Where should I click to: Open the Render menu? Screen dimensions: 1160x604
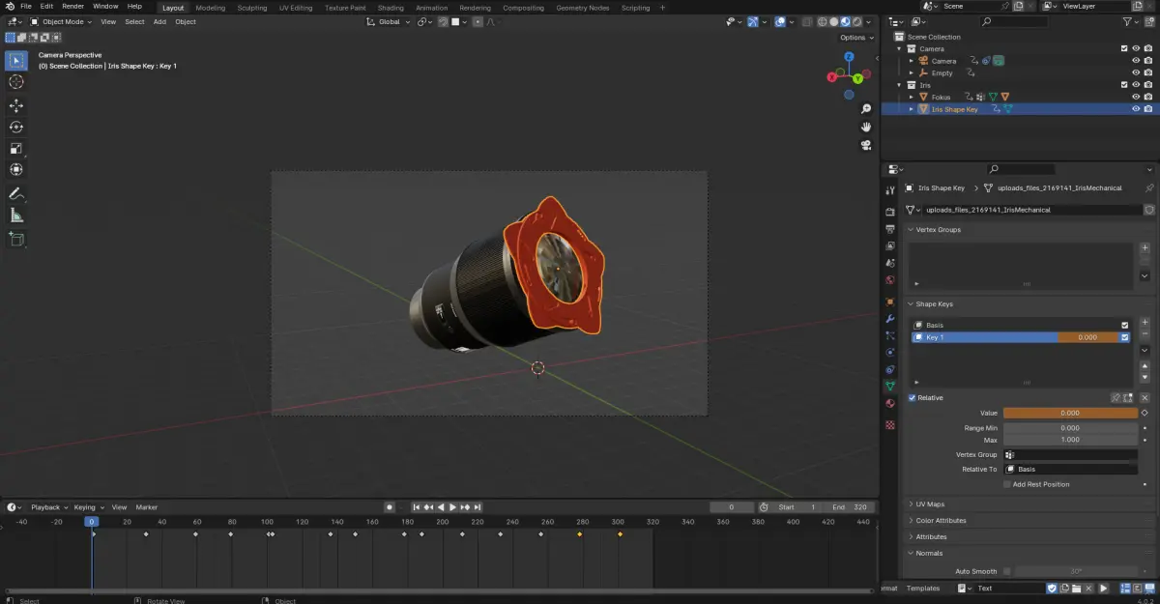point(73,6)
